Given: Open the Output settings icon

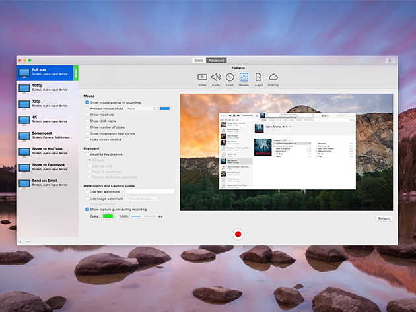Looking at the screenshot, I should tap(258, 77).
